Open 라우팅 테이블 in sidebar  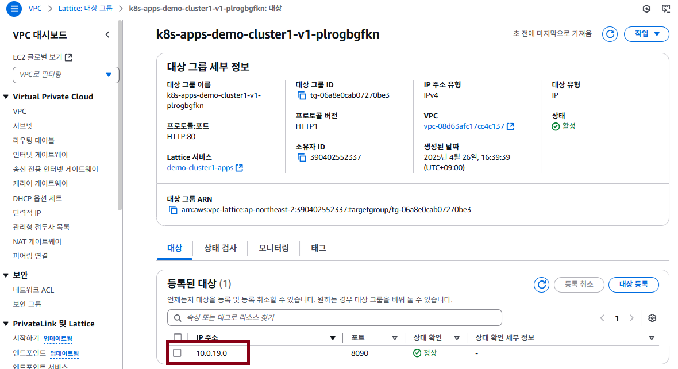coord(34,140)
